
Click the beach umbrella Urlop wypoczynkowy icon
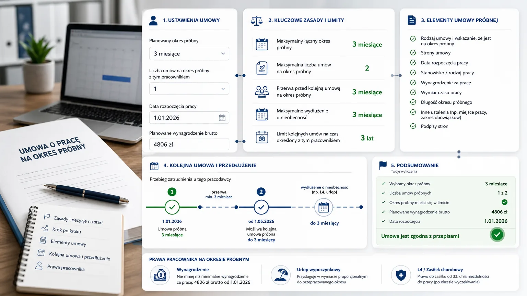281,275
